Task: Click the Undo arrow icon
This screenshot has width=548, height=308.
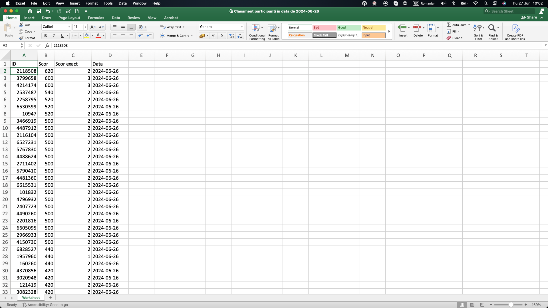Action: 48,11
